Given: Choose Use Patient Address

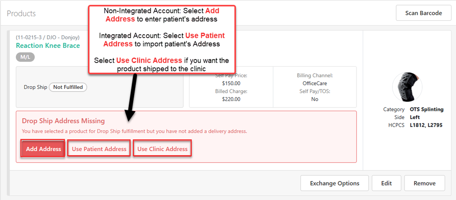Looking at the screenshot, I should click(x=99, y=149).
